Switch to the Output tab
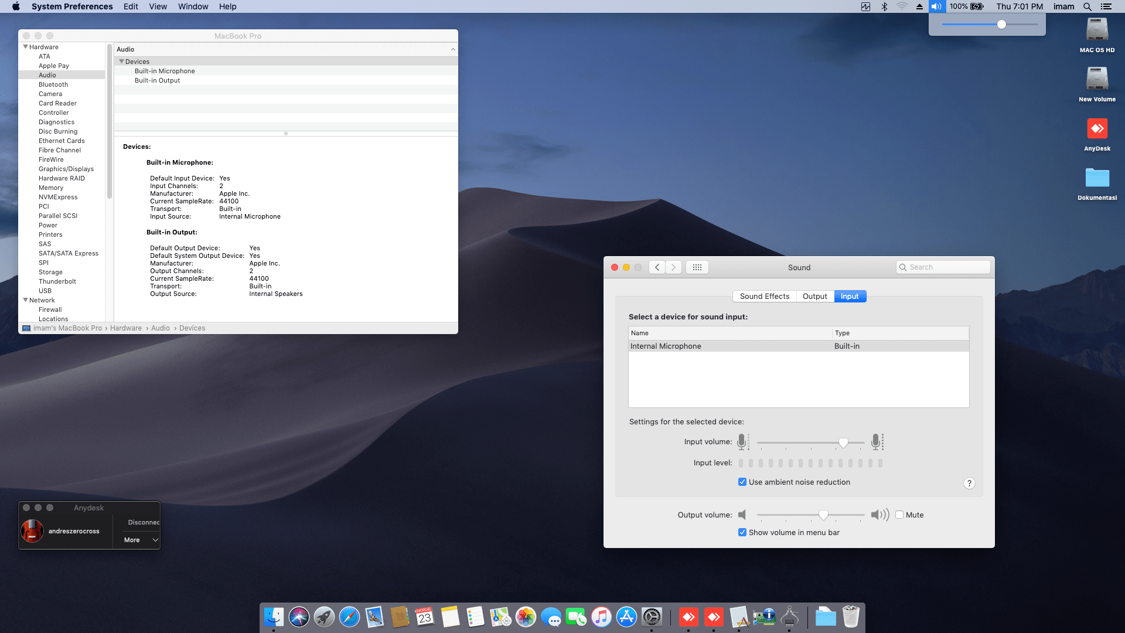1125x633 pixels. (x=815, y=297)
